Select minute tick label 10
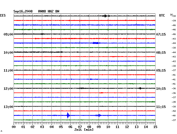This screenshot has height=134, width=177. (x=108, y=127)
